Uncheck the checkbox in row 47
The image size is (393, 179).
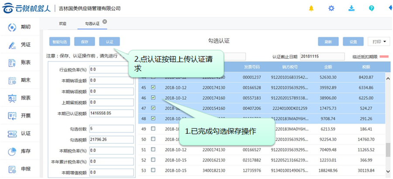pyautogui.click(x=153, y=108)
